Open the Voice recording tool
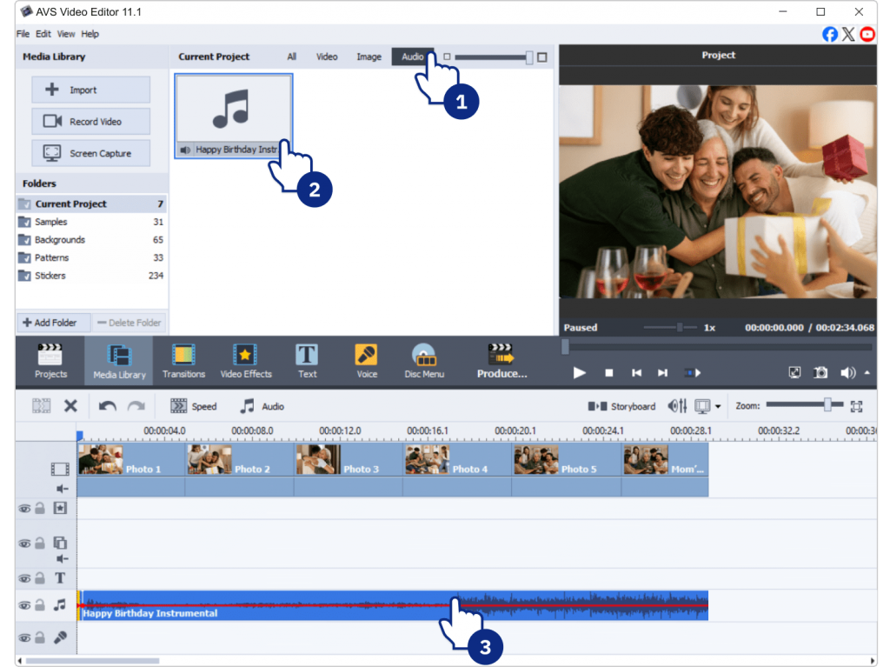Screen dimensions: 890x667 coord(367,361)
